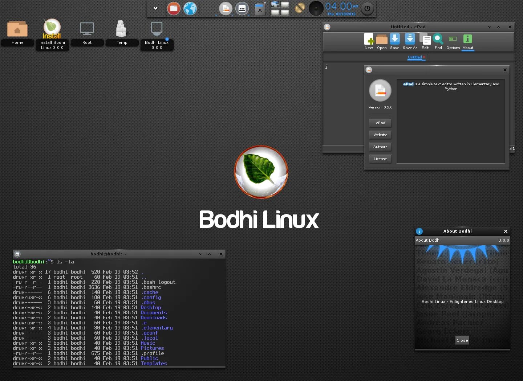Shade ePad window with down chevron
Viewport: 523px width, 381px height.
point(489,27)
